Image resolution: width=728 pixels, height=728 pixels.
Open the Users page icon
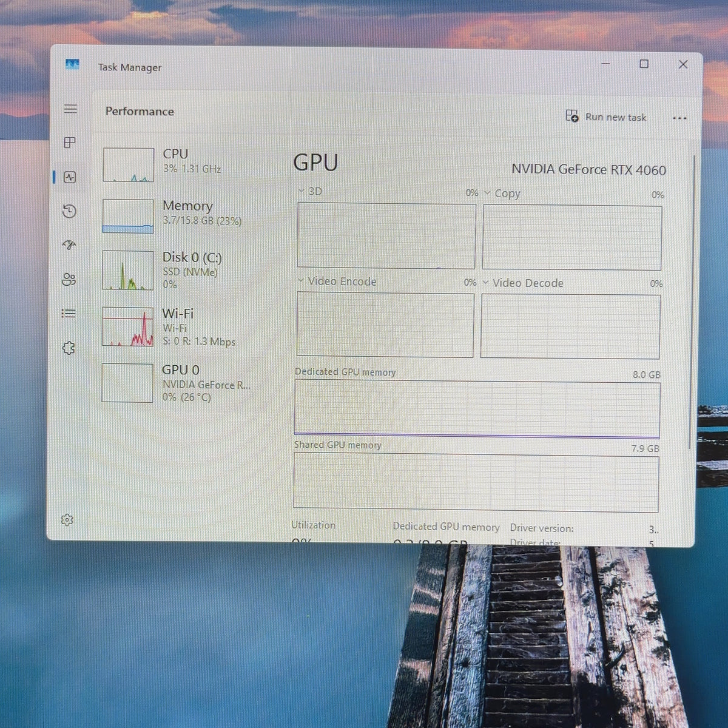[x=69, y=279]
